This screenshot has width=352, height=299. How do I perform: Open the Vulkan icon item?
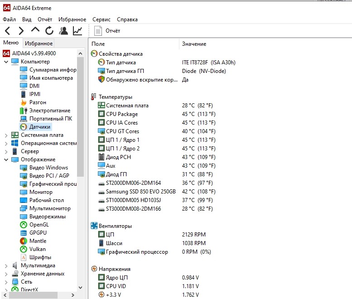click(24, 249)
